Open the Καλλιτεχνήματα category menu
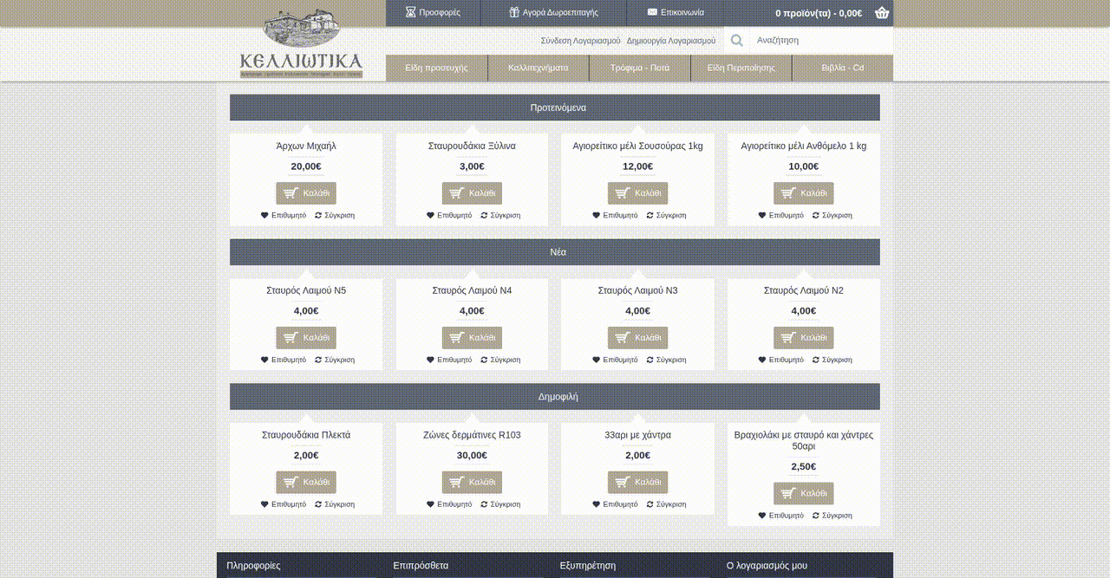1110x578 pixels. point(538,68)
